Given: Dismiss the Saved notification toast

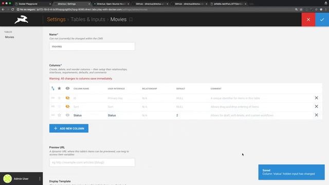Looking at the screenshot, I should (291, 172).
